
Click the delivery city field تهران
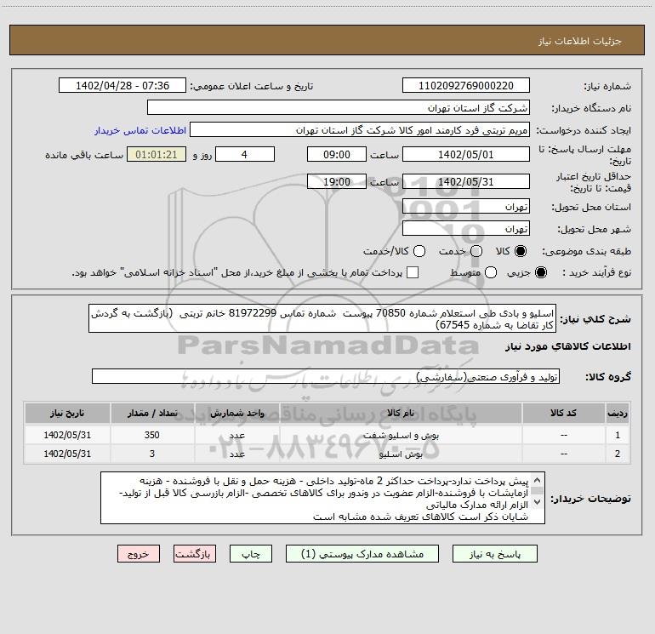(466, 229)
